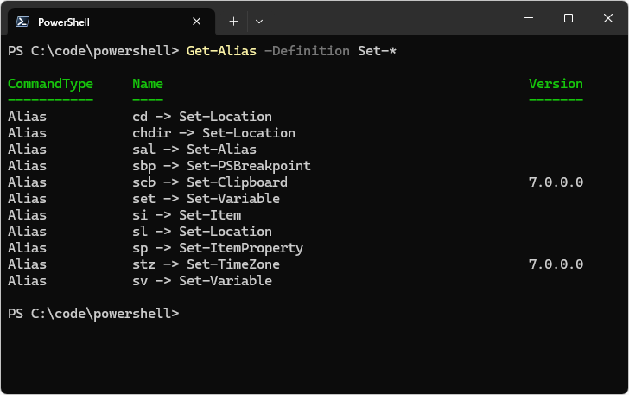Click the Name column header
This screenshot has width=629, height=395.
[148, 84]
